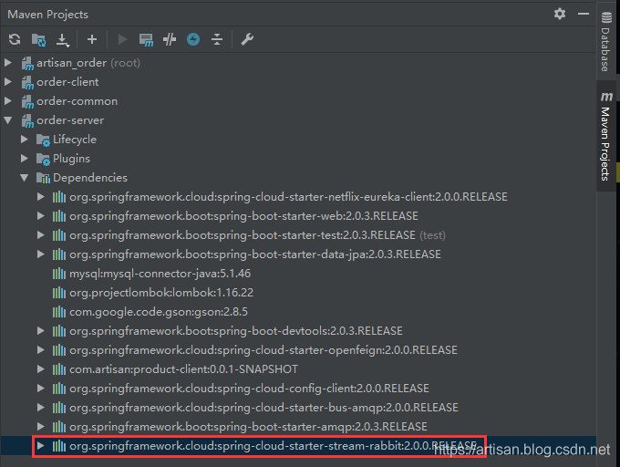Image resolution: width=620 pixels, height=467 pixels.
Task: Collapse the order-server module node
Action: tap(9, 120)
